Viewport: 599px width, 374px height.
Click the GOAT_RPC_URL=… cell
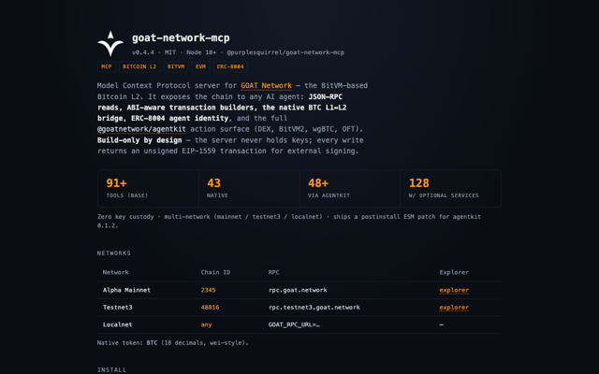point(294,324)
